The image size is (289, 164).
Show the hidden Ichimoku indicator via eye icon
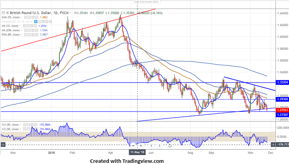(x=36, y=21)
